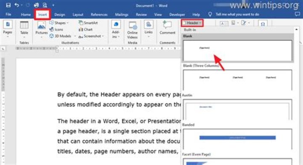Switch to the Design tab
This screenshot has height=165, width=303.
click(x=59, y=14)
